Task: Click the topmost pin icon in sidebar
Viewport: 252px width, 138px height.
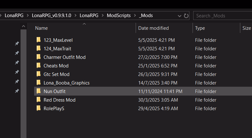Action: (x=17, y=43)
